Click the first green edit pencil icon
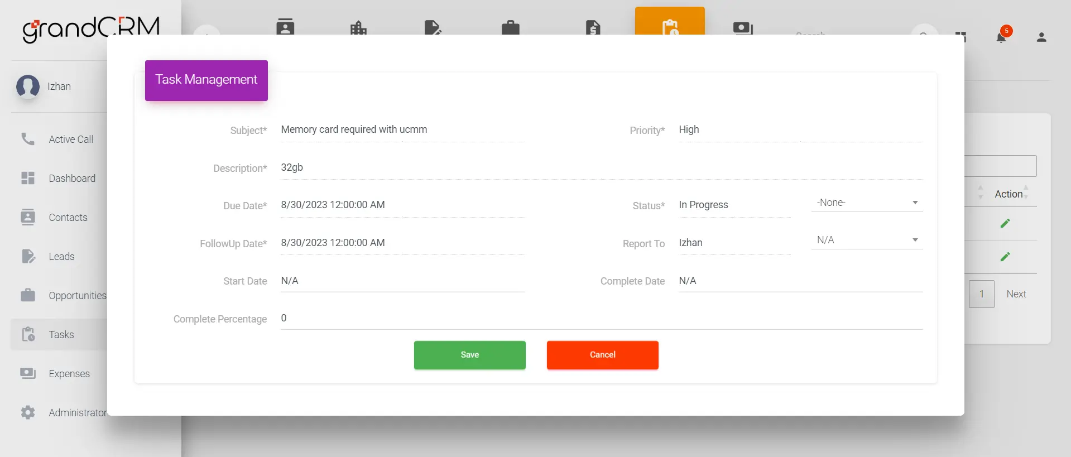This screenshot has width=1071, height=457. [x=1005, y=223]
